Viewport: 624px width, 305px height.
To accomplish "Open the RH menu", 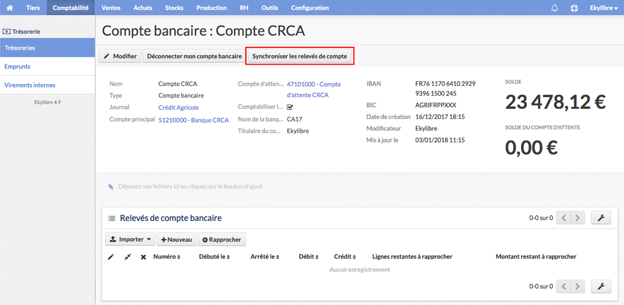I will (244, 7).
